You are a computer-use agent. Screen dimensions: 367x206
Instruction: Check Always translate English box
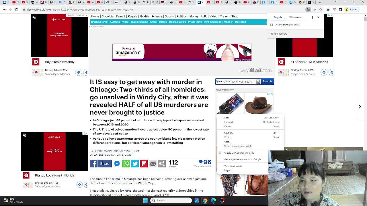(x=272, y=25)
